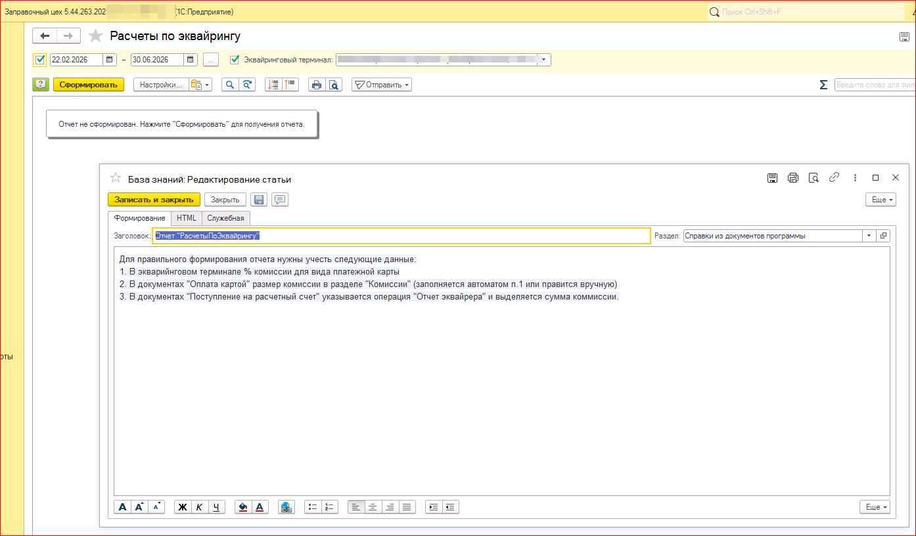The image size is (916, 536).
Task: Switch to the Формирование tab
Action: 139,218
